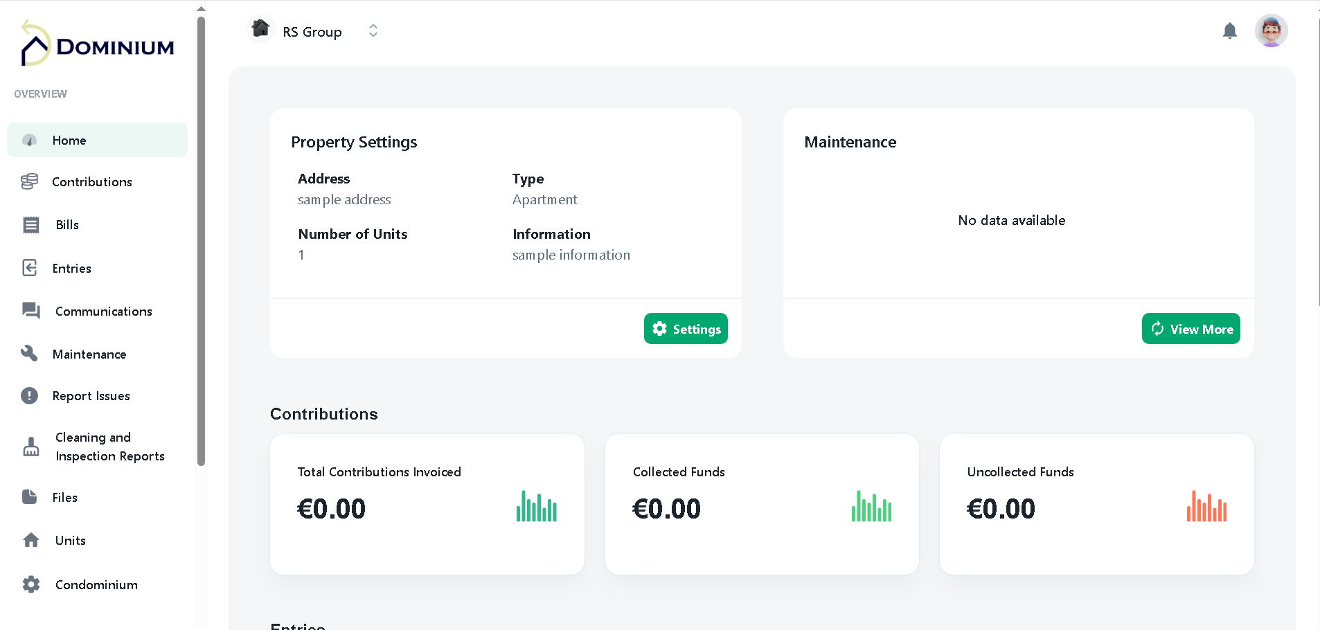Screen dimensions: 1320x630
Task: Click the Cleaning and Inspection Reports icon
Action: point(30,447)
